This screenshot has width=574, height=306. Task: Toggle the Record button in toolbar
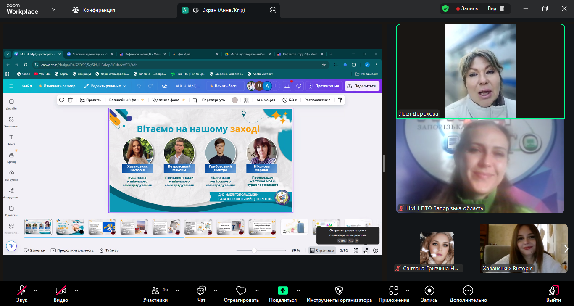(x=429, y=290)
